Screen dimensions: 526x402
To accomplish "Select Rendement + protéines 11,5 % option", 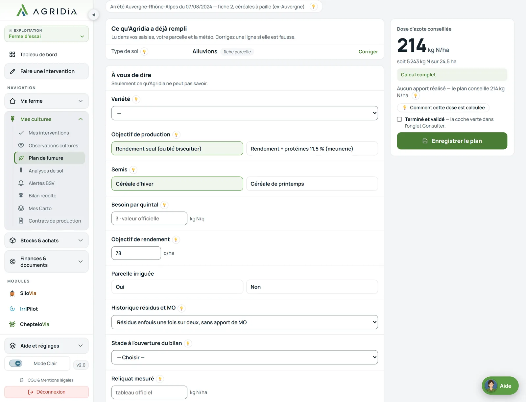I will (312, 149).
